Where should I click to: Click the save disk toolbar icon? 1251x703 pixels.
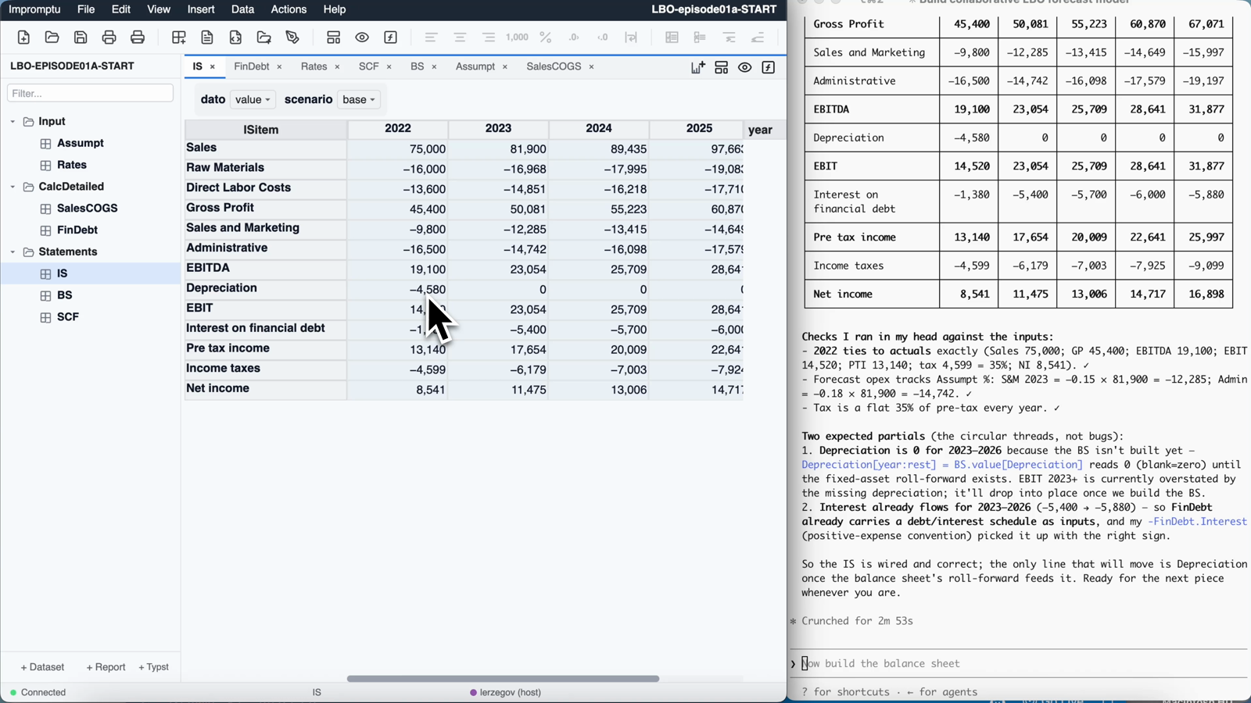click(x=81, y=37)
